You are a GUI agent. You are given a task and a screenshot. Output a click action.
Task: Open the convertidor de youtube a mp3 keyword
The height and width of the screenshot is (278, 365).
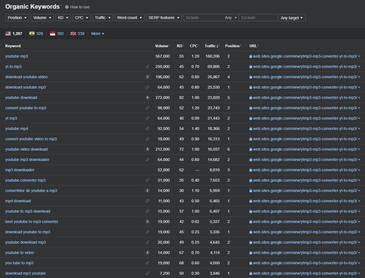pos(31,191)
